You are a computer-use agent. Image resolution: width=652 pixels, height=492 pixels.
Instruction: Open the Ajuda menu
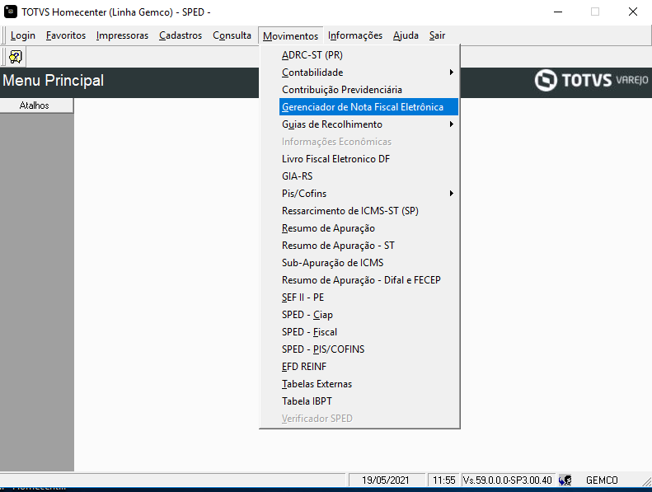(406, 35)
